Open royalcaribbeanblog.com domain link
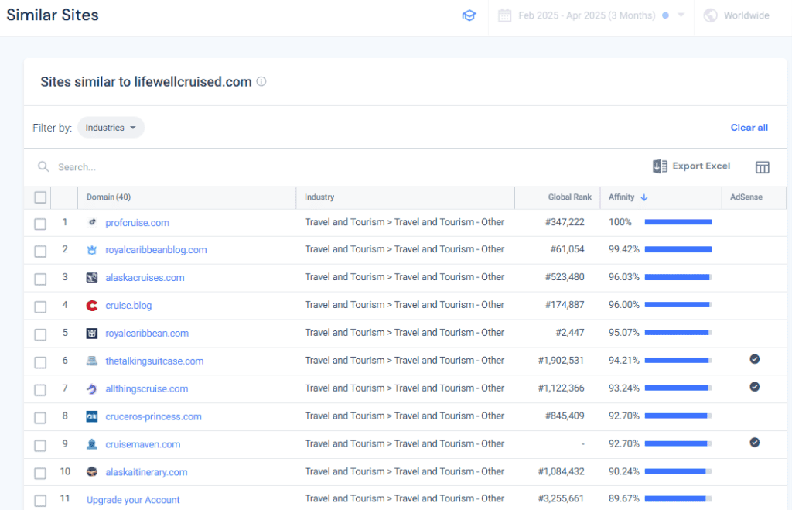Screen dimensions: 792x510 (x=156, y=250)
